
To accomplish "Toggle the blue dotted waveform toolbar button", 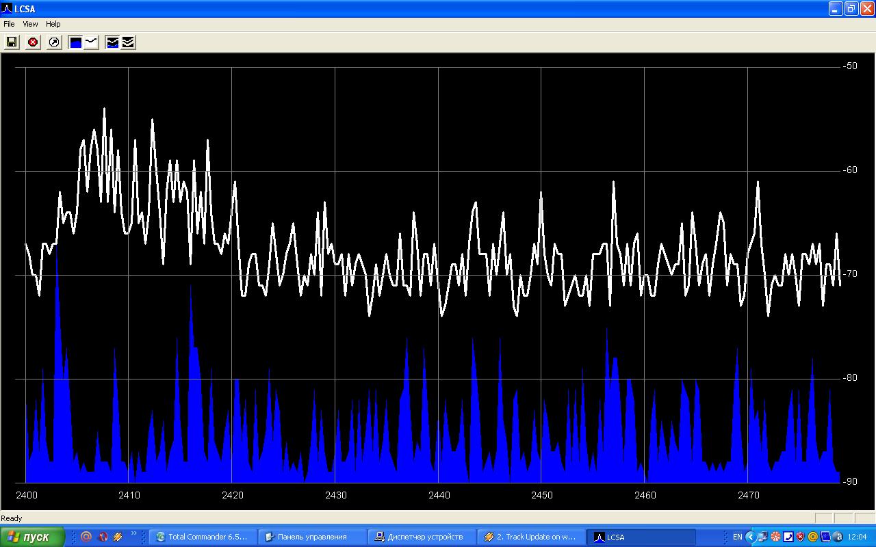I will [x=112, y=42].
